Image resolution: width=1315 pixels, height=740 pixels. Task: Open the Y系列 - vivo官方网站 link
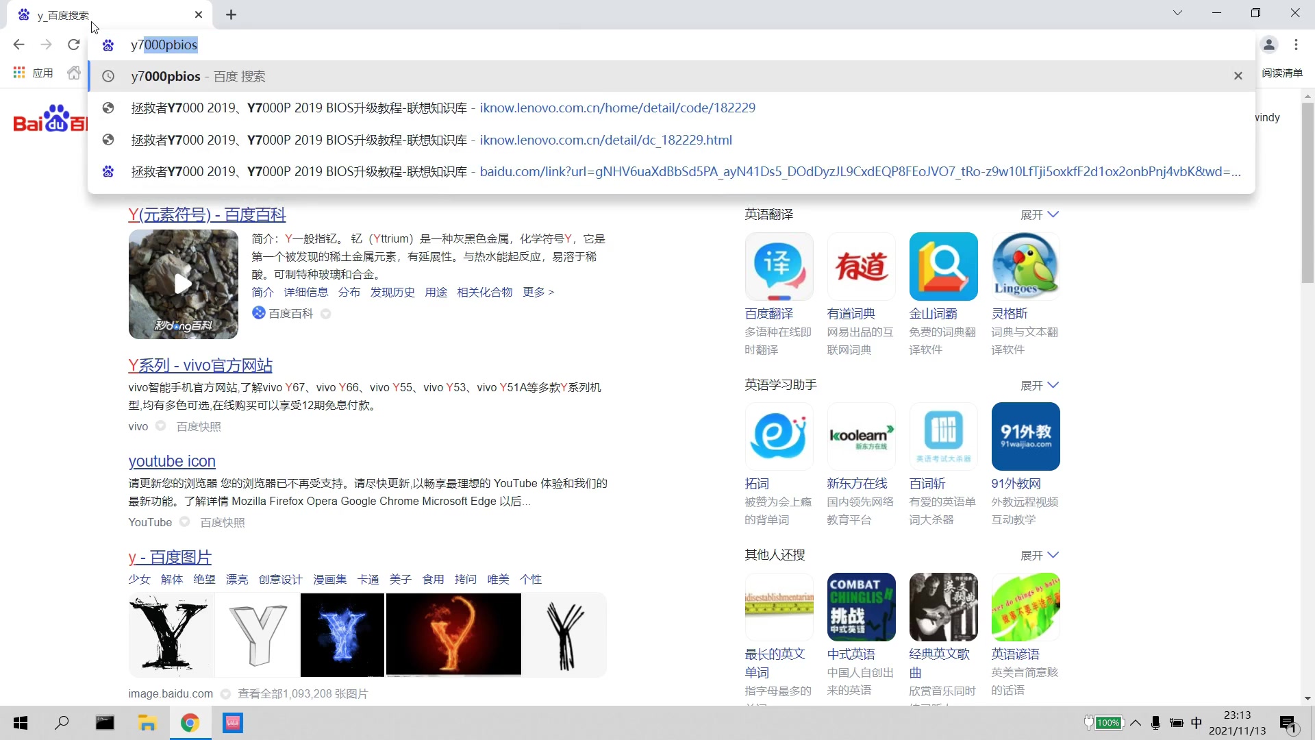[199, 365]
